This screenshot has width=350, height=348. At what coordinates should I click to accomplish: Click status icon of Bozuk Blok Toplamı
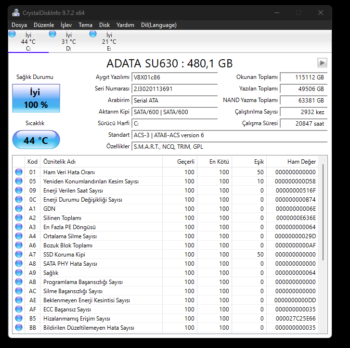[x=19, y=245]
